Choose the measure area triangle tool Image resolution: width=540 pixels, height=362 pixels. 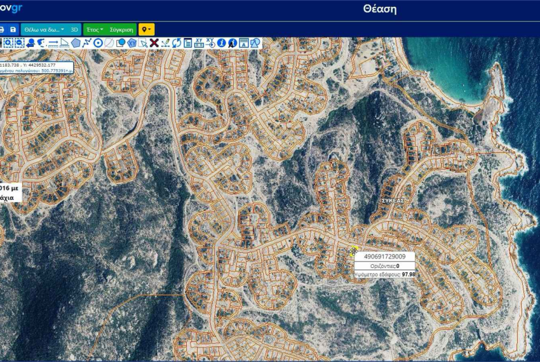65,43
